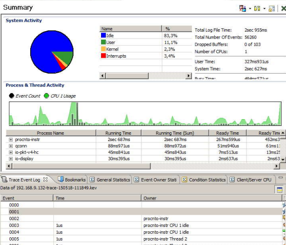Minimize the bottom tab panel

(x=281, y=178)
